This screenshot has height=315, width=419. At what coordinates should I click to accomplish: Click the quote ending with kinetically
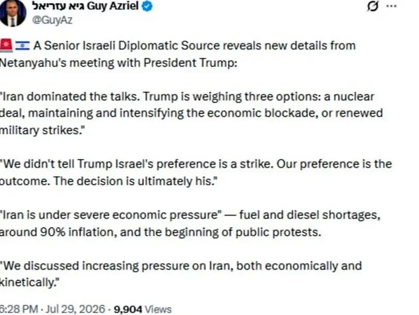click(181, 274)
